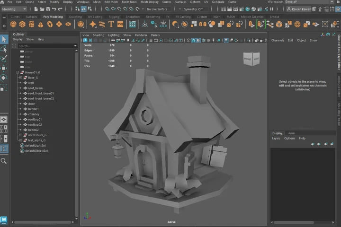This screenshot has height=227, width=341.
Task: Select the roof_front_beam01 node in the Outliner
Action: (x=41, y=93)
